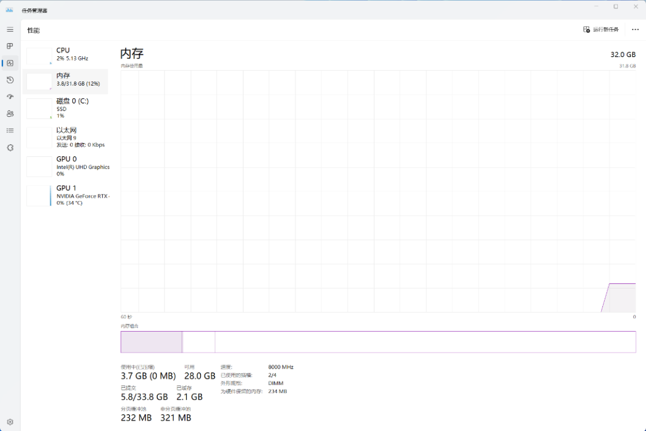
Task: Click the GPU 1 mini graph thumbnail
Action: coord(39,196)
